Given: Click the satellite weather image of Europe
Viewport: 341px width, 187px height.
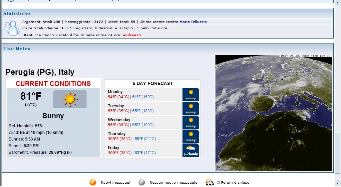Looking at the screenshot, I should pyautogui.click(x=273, y=113).
